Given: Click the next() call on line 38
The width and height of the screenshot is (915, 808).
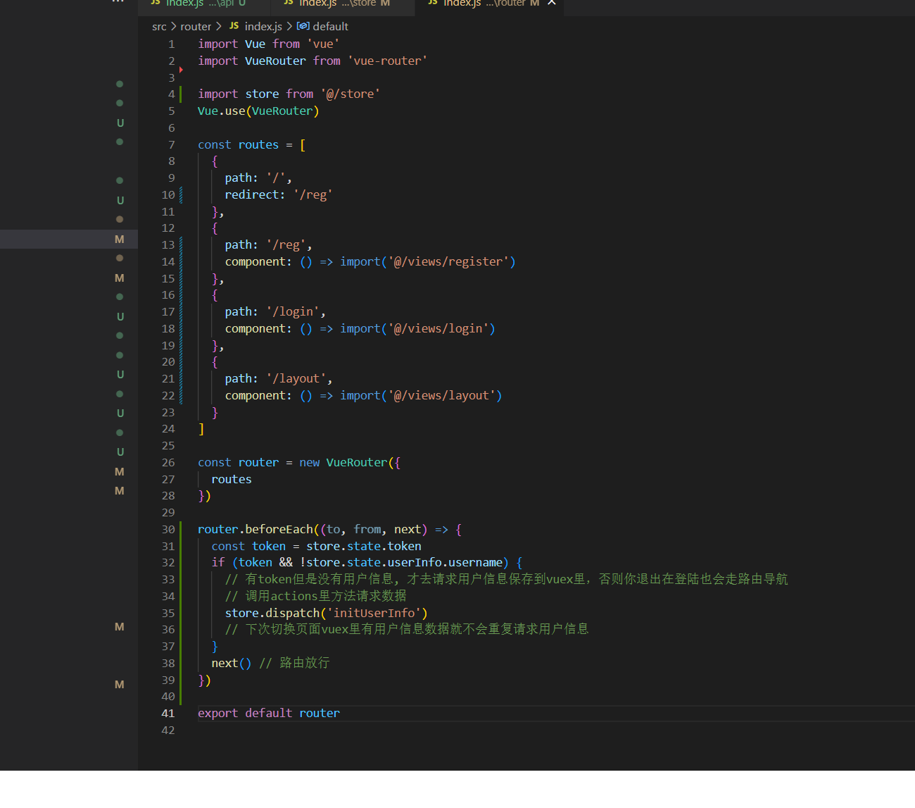Looking at the screenshot, I should coord(231,664).
